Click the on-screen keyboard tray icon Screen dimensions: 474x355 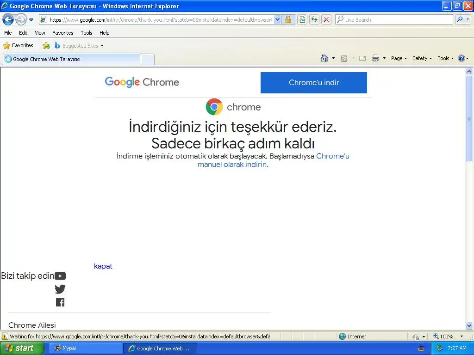pos(421,349)
